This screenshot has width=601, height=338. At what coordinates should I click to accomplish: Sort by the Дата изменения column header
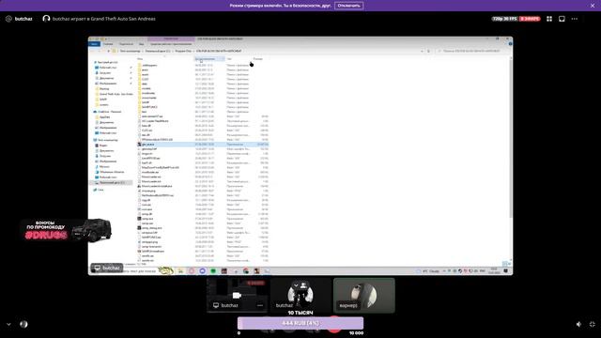(208, 59)
